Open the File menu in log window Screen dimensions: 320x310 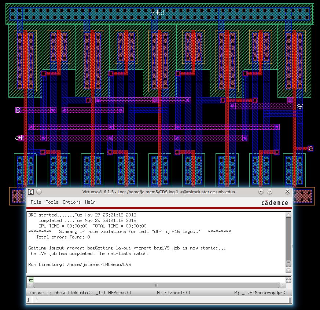click(36, 202)
